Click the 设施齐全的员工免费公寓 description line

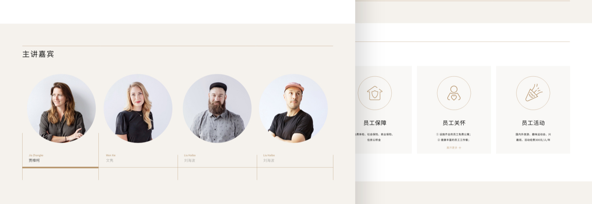click(454, 134)
